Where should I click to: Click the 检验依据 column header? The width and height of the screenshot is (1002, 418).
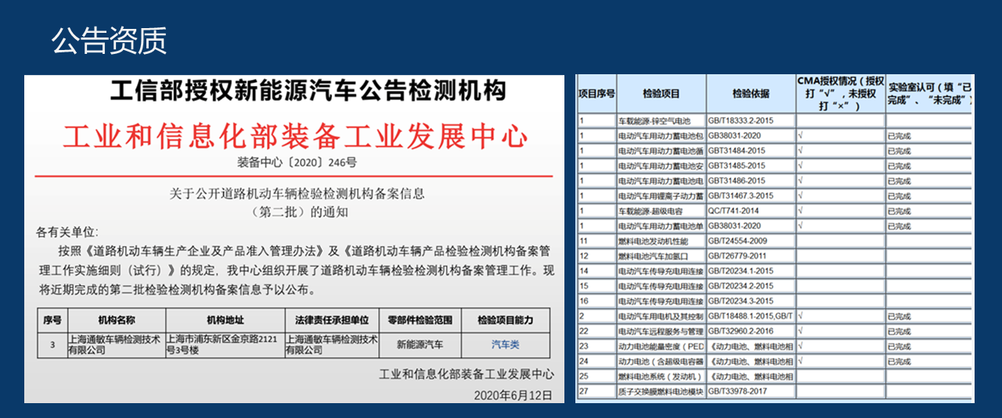click(x=750, y=94)
